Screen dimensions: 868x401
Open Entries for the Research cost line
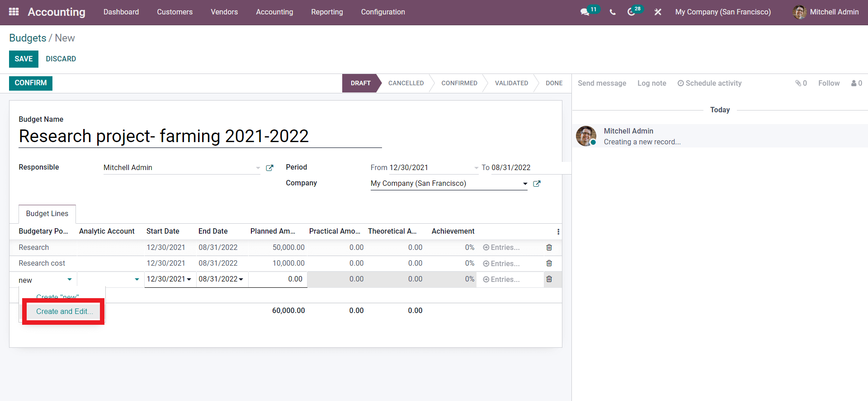(x=501, y=263)
